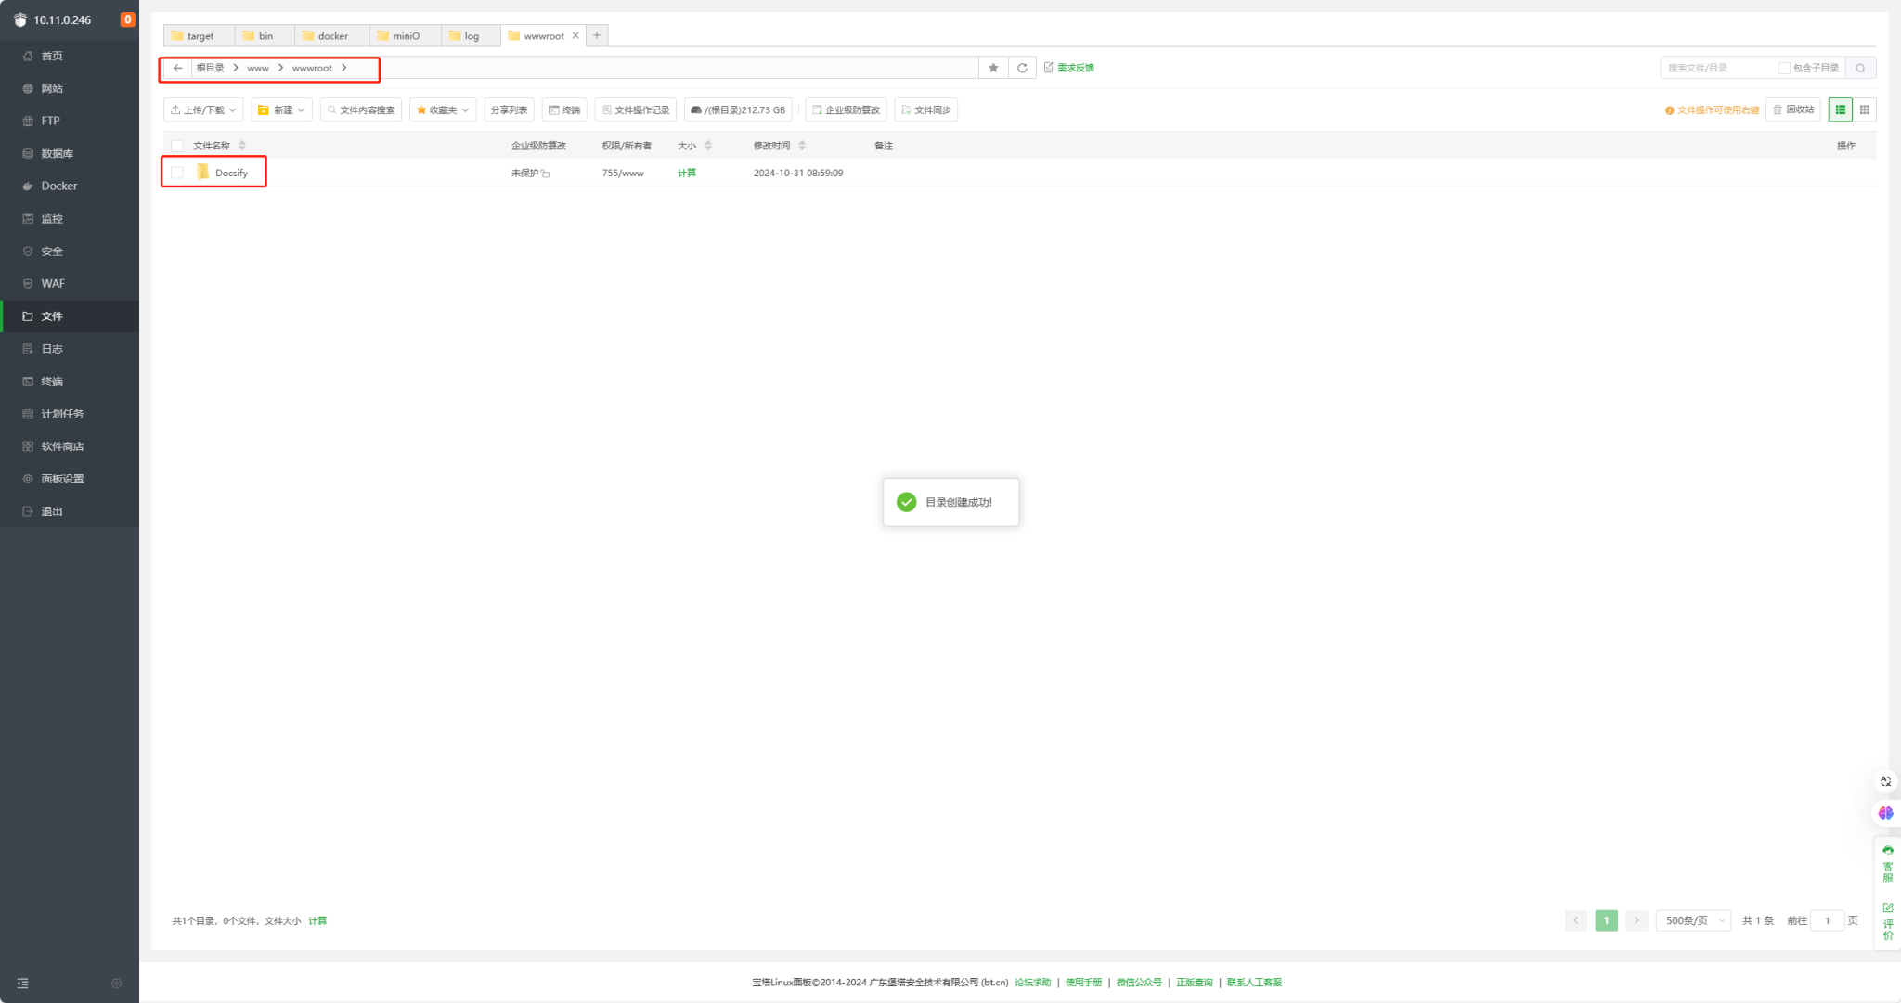Viewport: 1901px width, 1003px height.
Task: Switch to the docker folder tab
Action: pyautogui.click(x=331, y=36)
